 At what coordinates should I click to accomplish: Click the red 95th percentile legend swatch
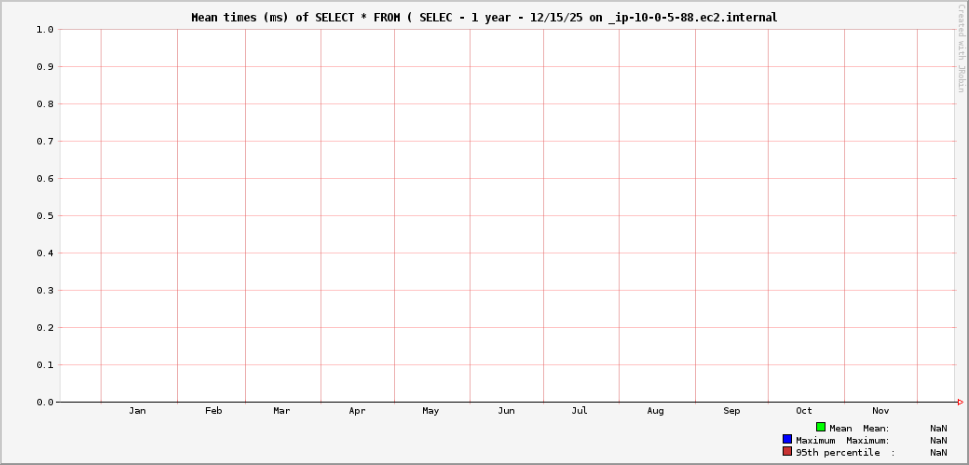coord(787,451)
